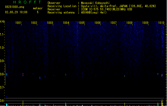Viewport: 167px width, 106px height.
Task: Click the 0.9 kHz frequency label
Action: coord(2,61)
